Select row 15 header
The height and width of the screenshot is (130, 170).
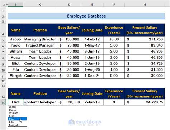[x=3, y=102]
